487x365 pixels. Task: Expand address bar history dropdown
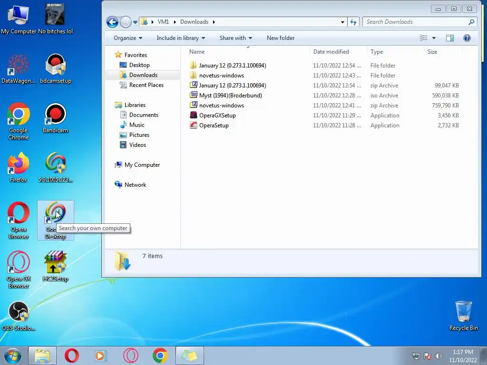(342, 22)
